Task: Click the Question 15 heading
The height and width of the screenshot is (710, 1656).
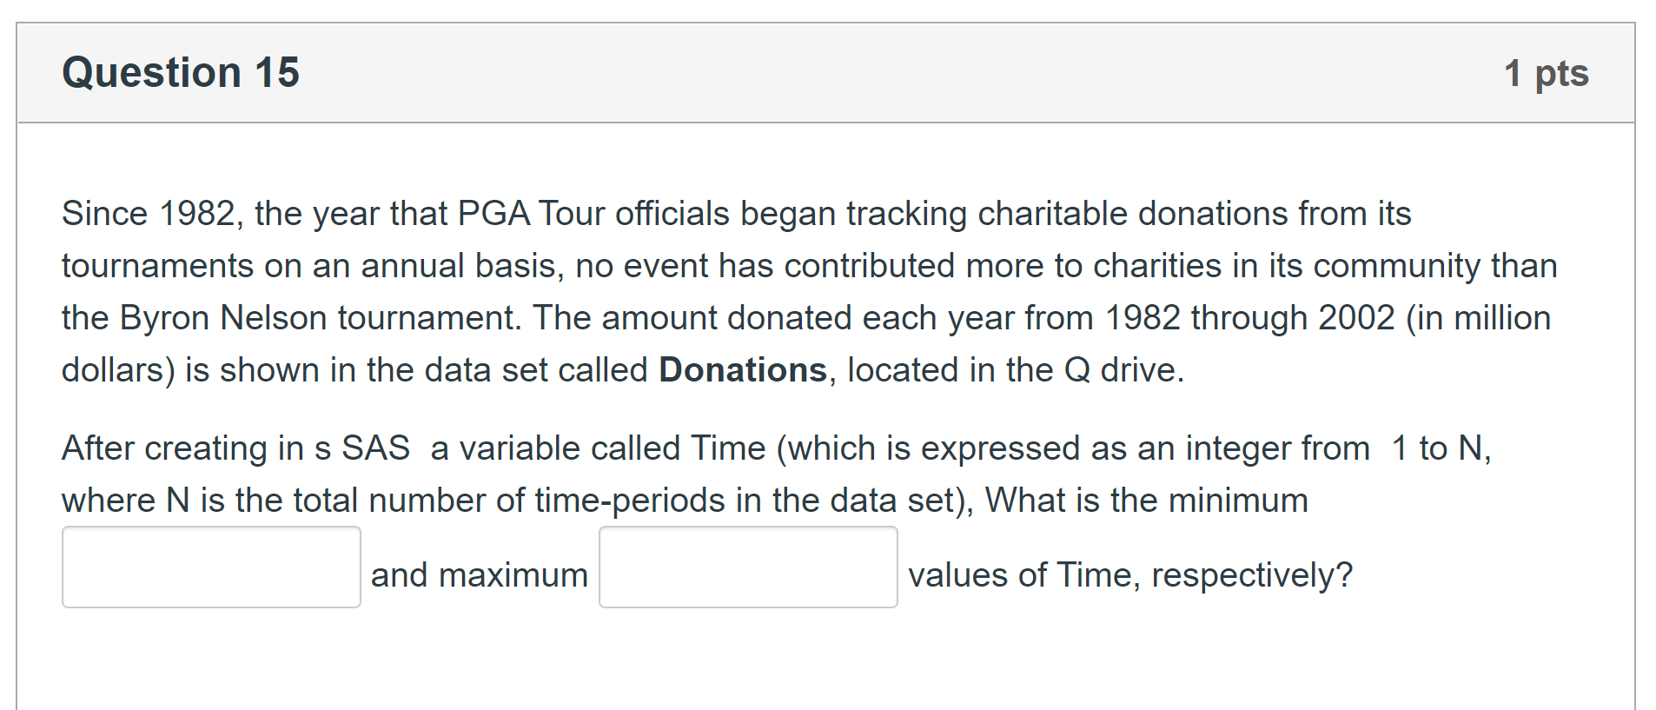Action: (181, 72)
